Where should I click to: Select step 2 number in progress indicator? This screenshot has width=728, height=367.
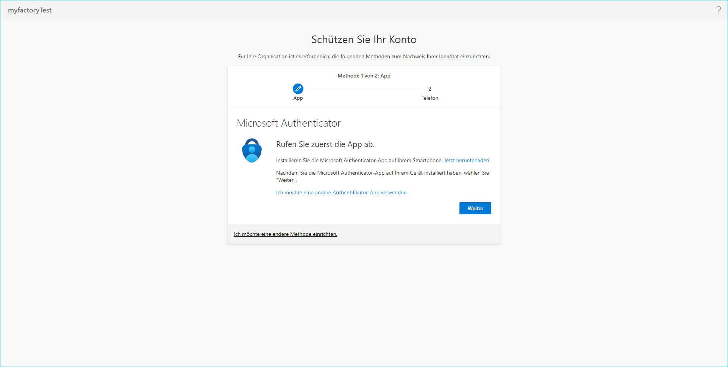[x=430, y=89]
